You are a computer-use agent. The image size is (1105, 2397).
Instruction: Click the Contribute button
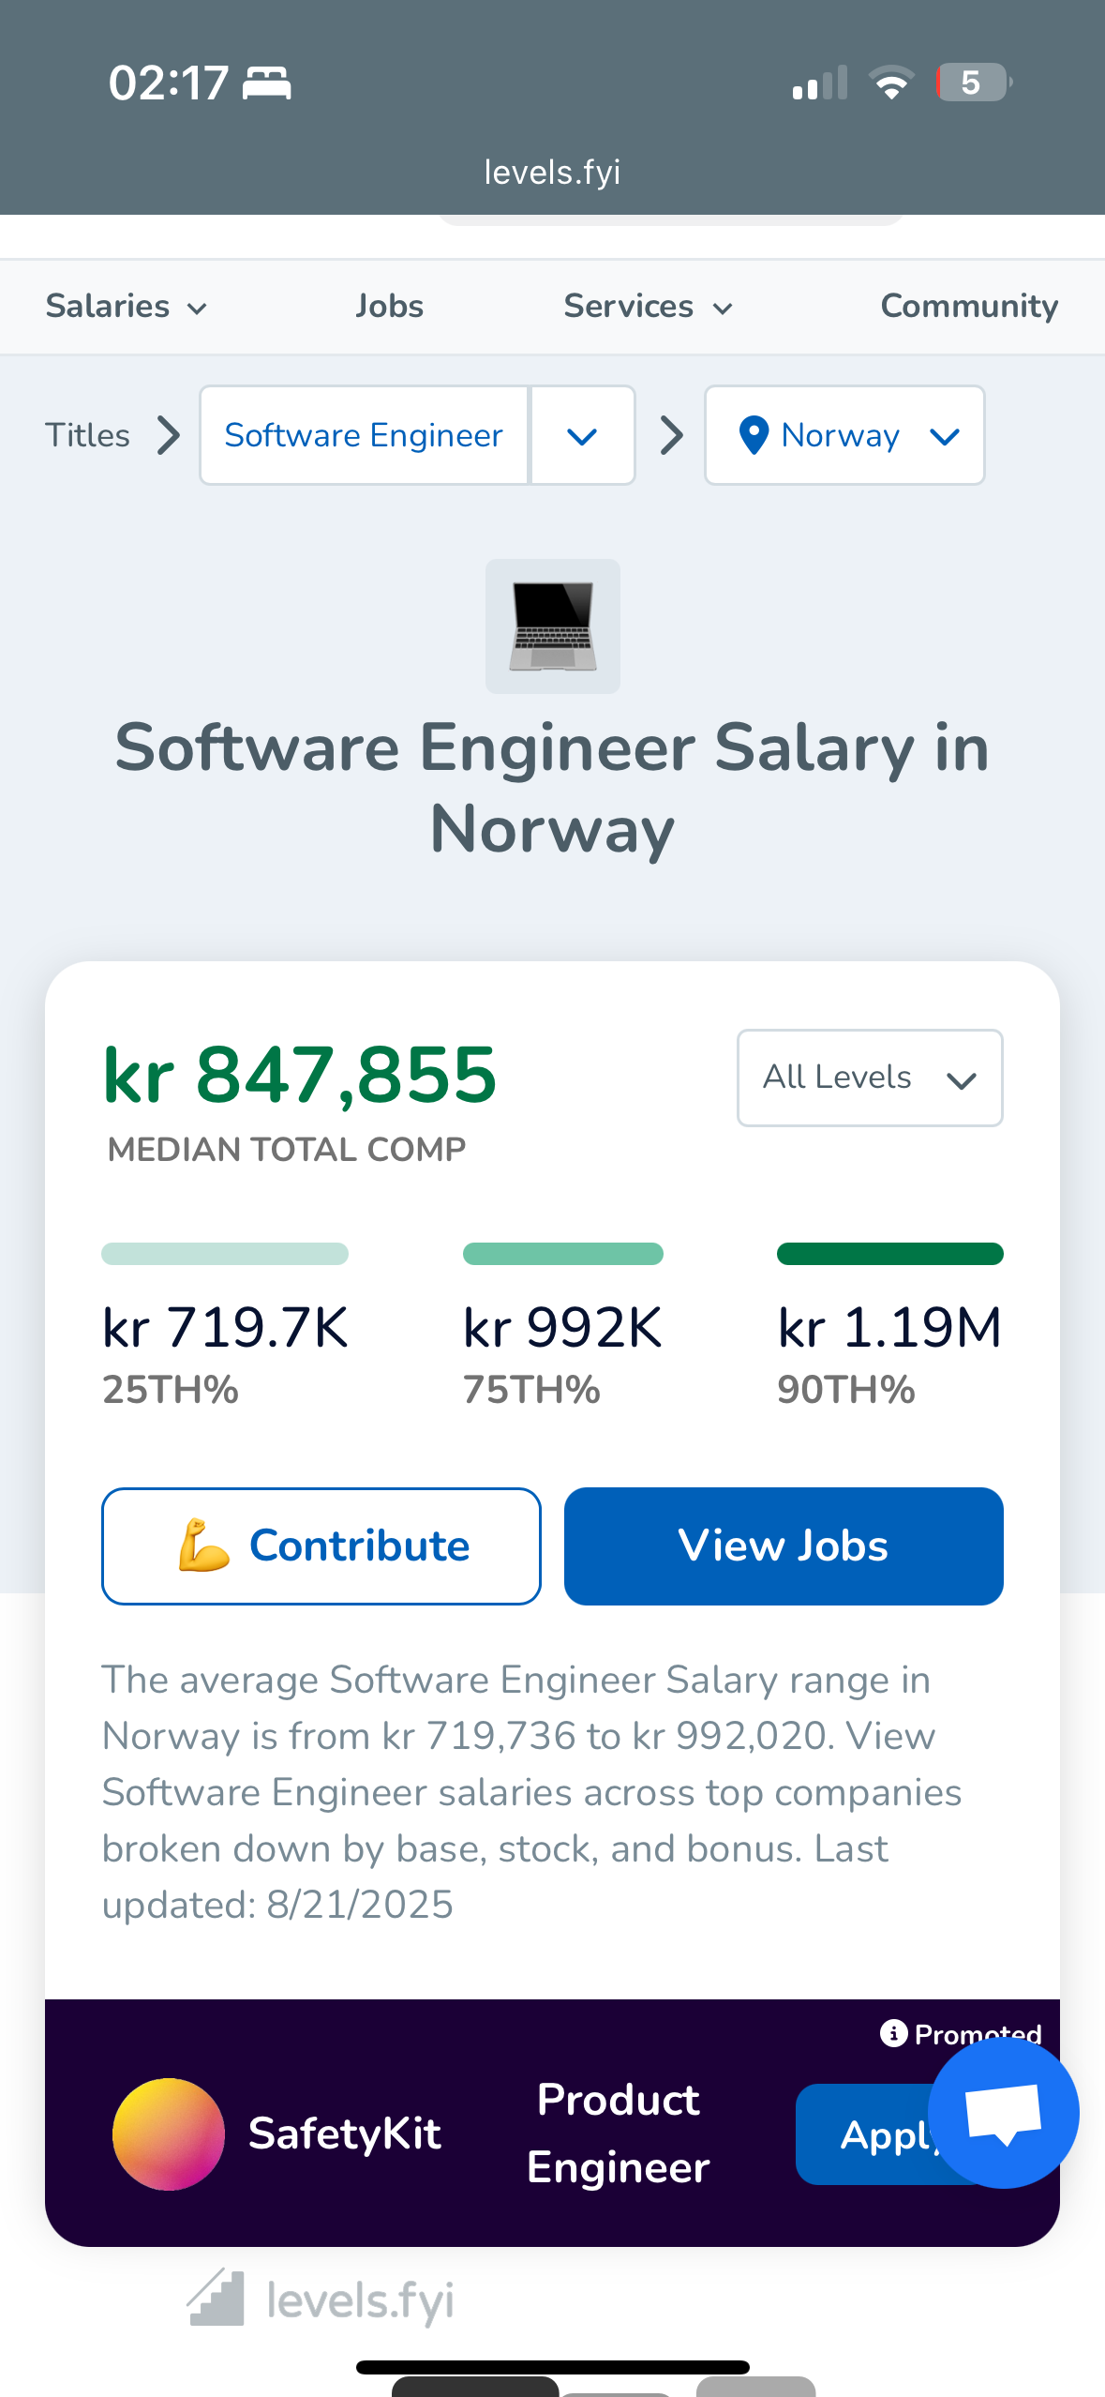321,1545
